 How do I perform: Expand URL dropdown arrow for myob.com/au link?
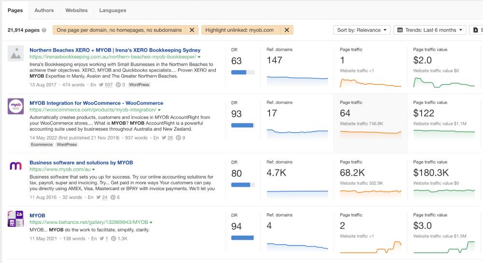click(x=93, y=169)
